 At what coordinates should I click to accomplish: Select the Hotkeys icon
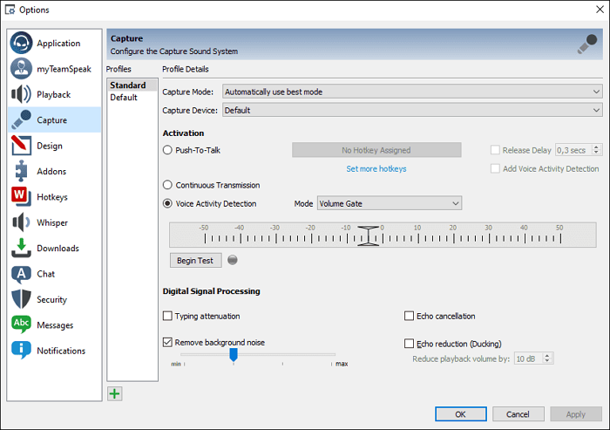22,197
